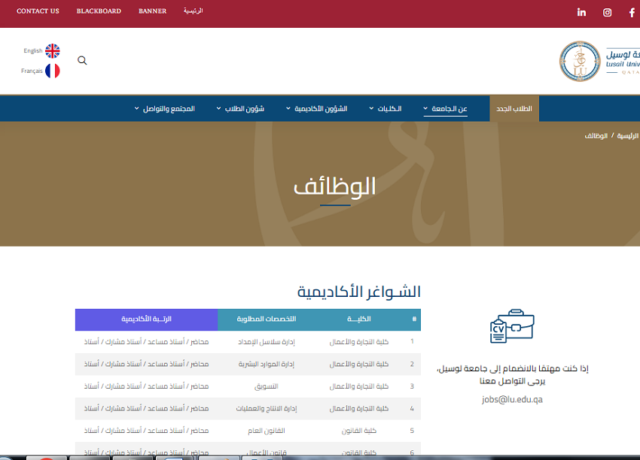Select the الطلاب الجدد nav tab
This screenshot has width=640, height=460.
tap(514, 109)
